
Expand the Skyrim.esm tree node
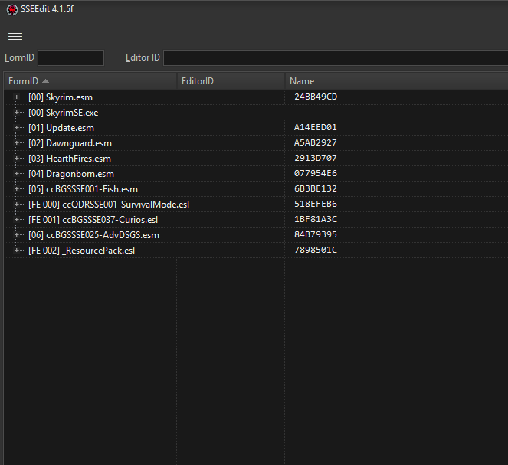(x=16, y=97)
